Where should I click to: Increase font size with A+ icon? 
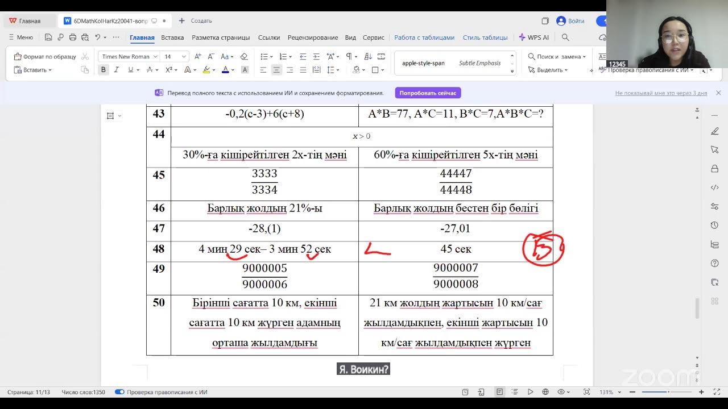pyautogui.click(x=198, y=57)
